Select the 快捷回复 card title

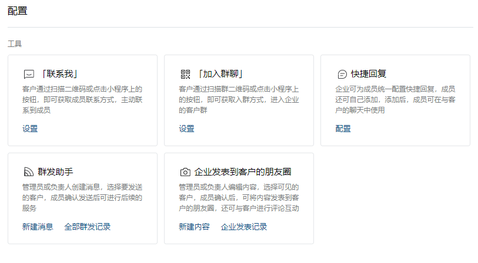point(369,74)
